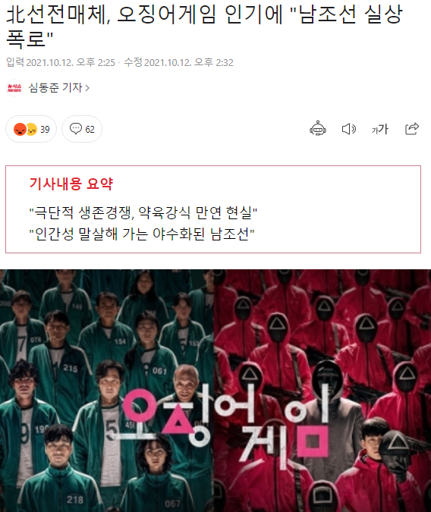431x512 pixels.
Task: Click the 39 reactions count button
Action: point(31,129)
